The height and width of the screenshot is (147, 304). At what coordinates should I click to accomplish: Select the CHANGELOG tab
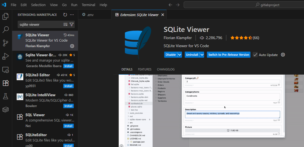tap(166, 69)
